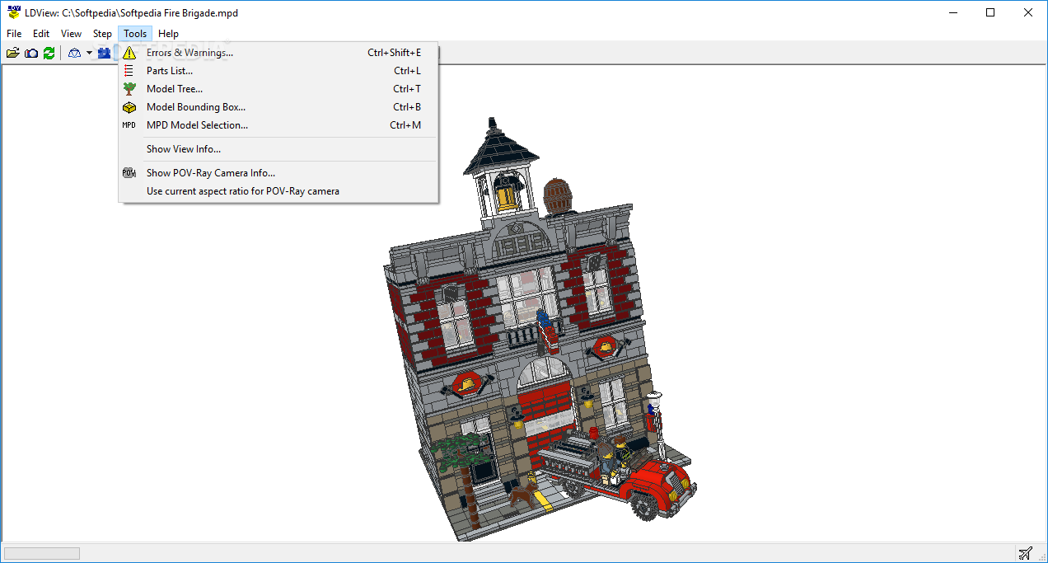Click the airplane fly-through mode status icon
This screenshot has height=563, width=1048.
pos(1026,552)
